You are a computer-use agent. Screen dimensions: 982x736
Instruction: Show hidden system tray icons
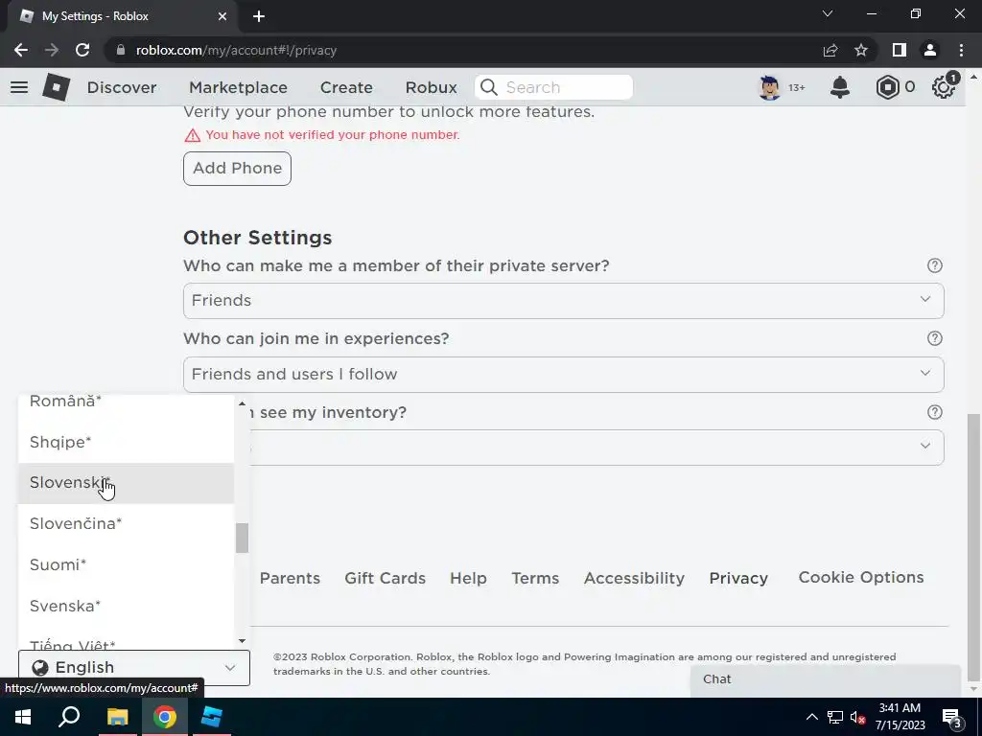[x=811, y=717]
